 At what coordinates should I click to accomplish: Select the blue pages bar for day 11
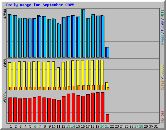point(59,41)
